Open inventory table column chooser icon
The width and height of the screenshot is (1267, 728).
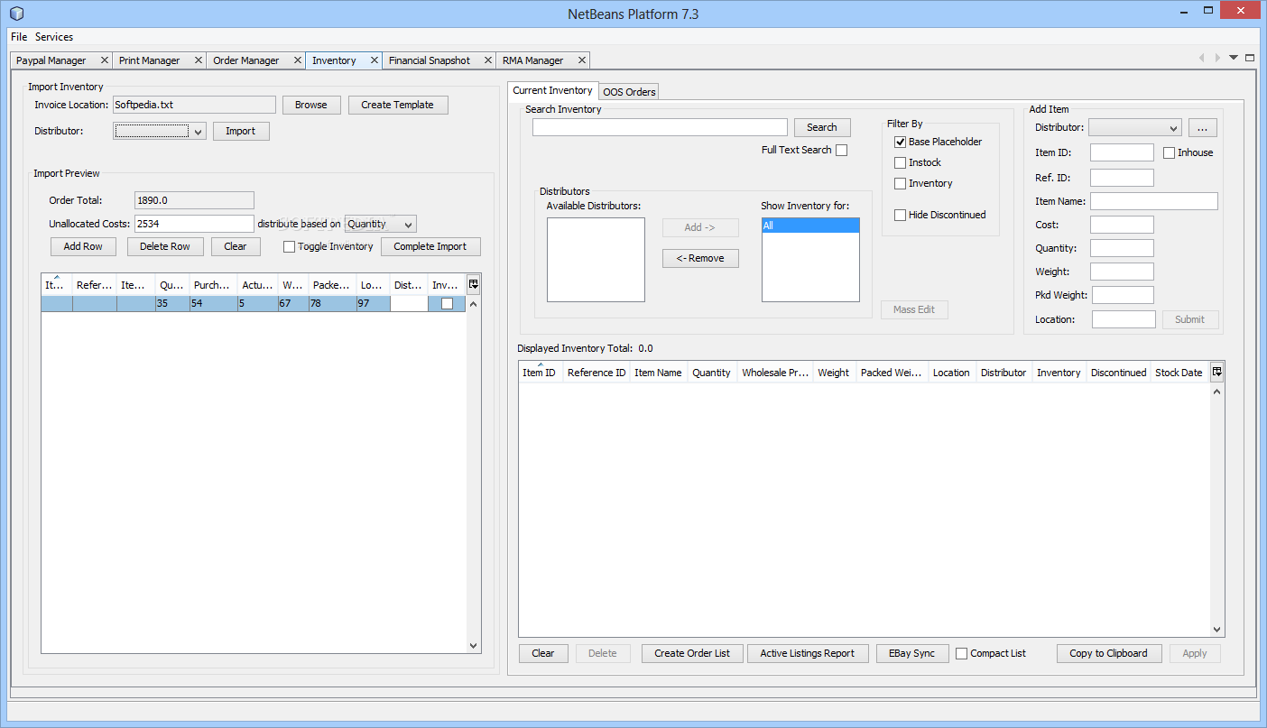(x=1216, y=372)
